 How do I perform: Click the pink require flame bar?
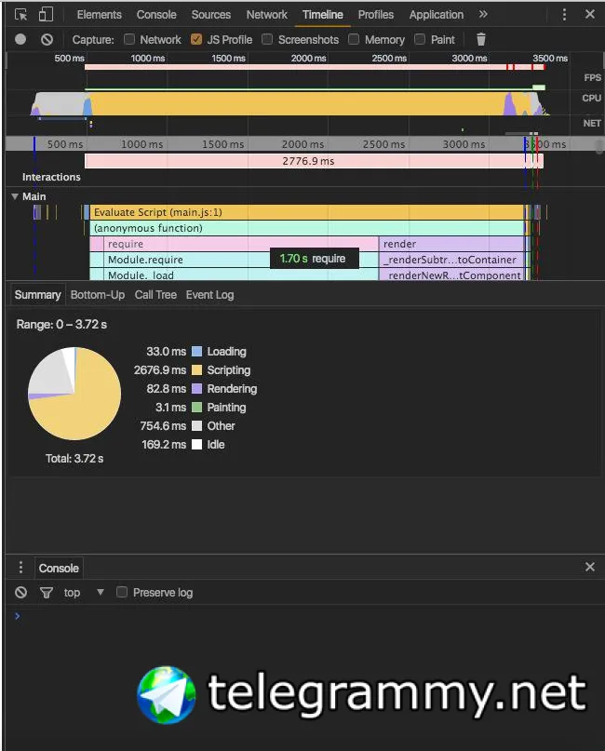click(x=241, y=244)
